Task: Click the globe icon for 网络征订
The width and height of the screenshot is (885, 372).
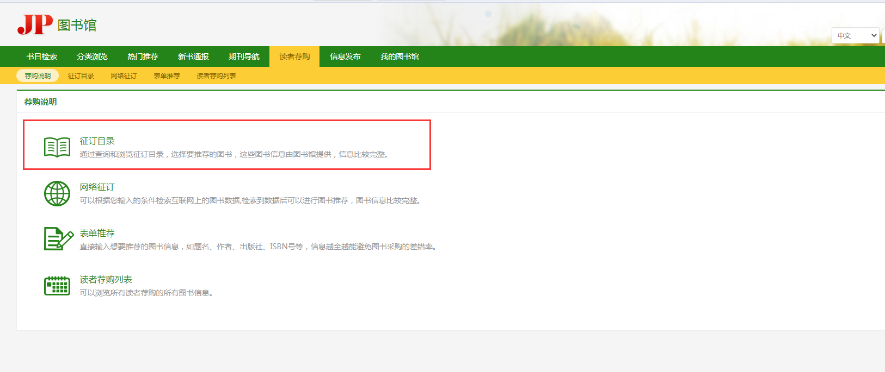Action: pos(57,193)
